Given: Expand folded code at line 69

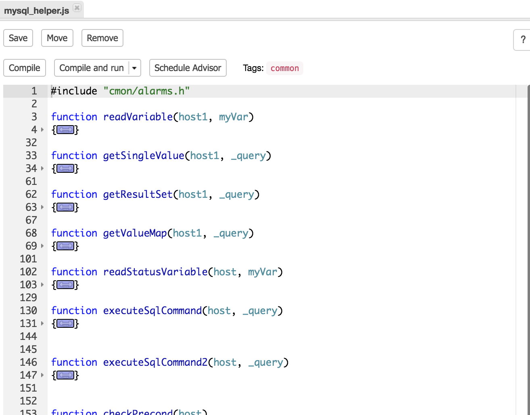Looking at the screenshot, I should coord(42,246).
